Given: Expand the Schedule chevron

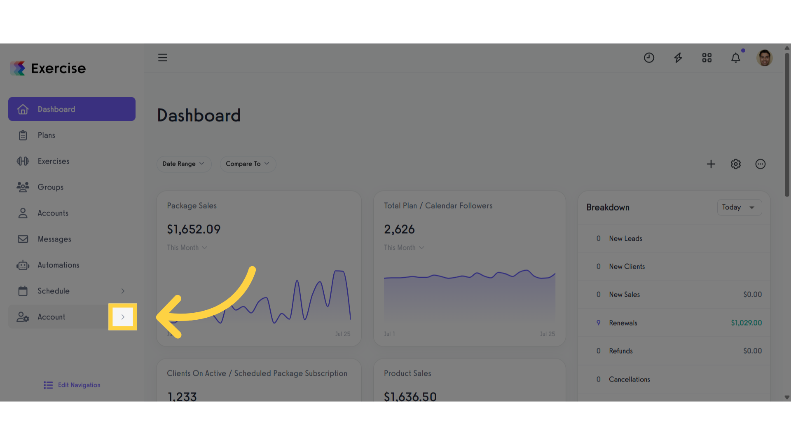Looking at the screenshot, I should click(123, 291).
